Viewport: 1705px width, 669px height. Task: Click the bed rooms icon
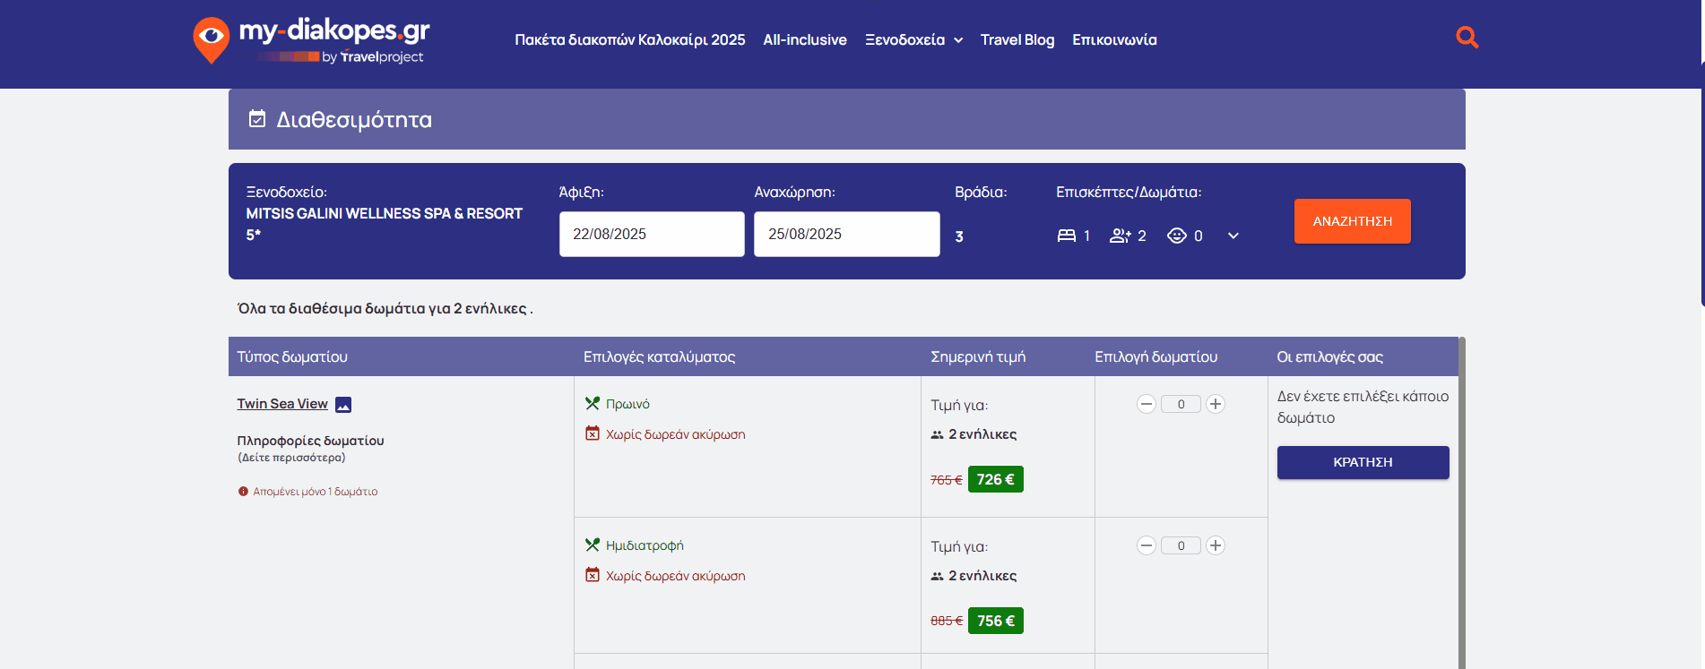tap(1066, 236)
